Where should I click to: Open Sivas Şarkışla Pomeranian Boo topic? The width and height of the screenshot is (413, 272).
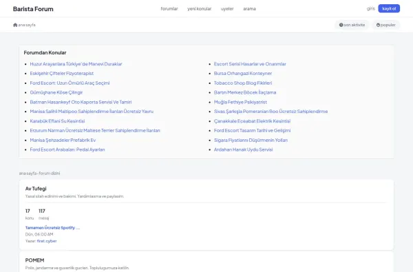pos(271,112)
